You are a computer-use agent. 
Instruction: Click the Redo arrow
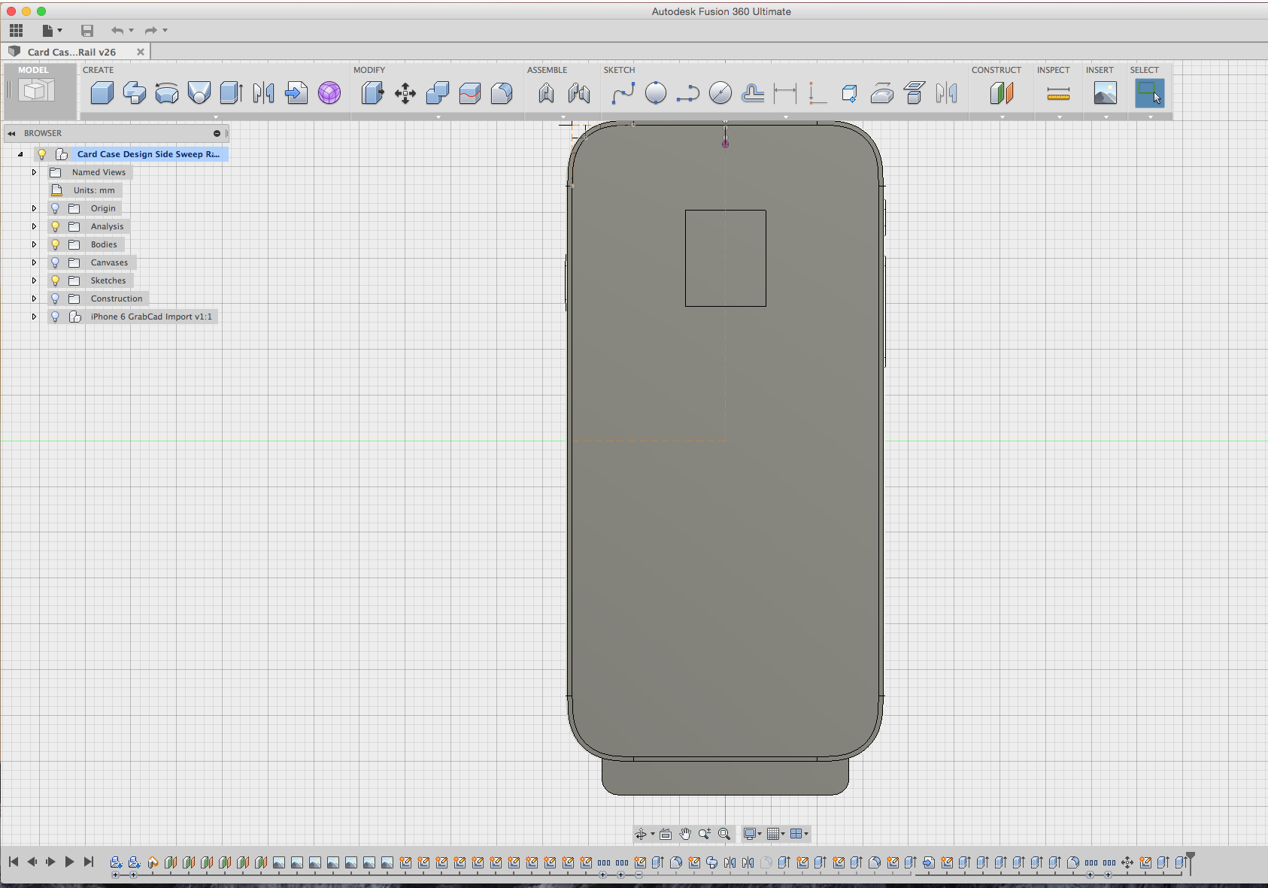click(x=150, y=30)
